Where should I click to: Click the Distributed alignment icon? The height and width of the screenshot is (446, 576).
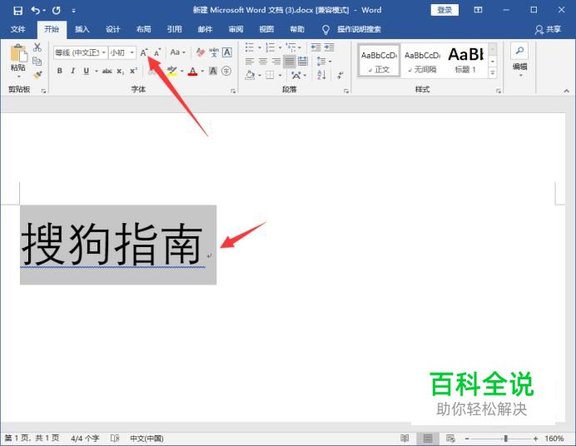[x=303, y=61]
